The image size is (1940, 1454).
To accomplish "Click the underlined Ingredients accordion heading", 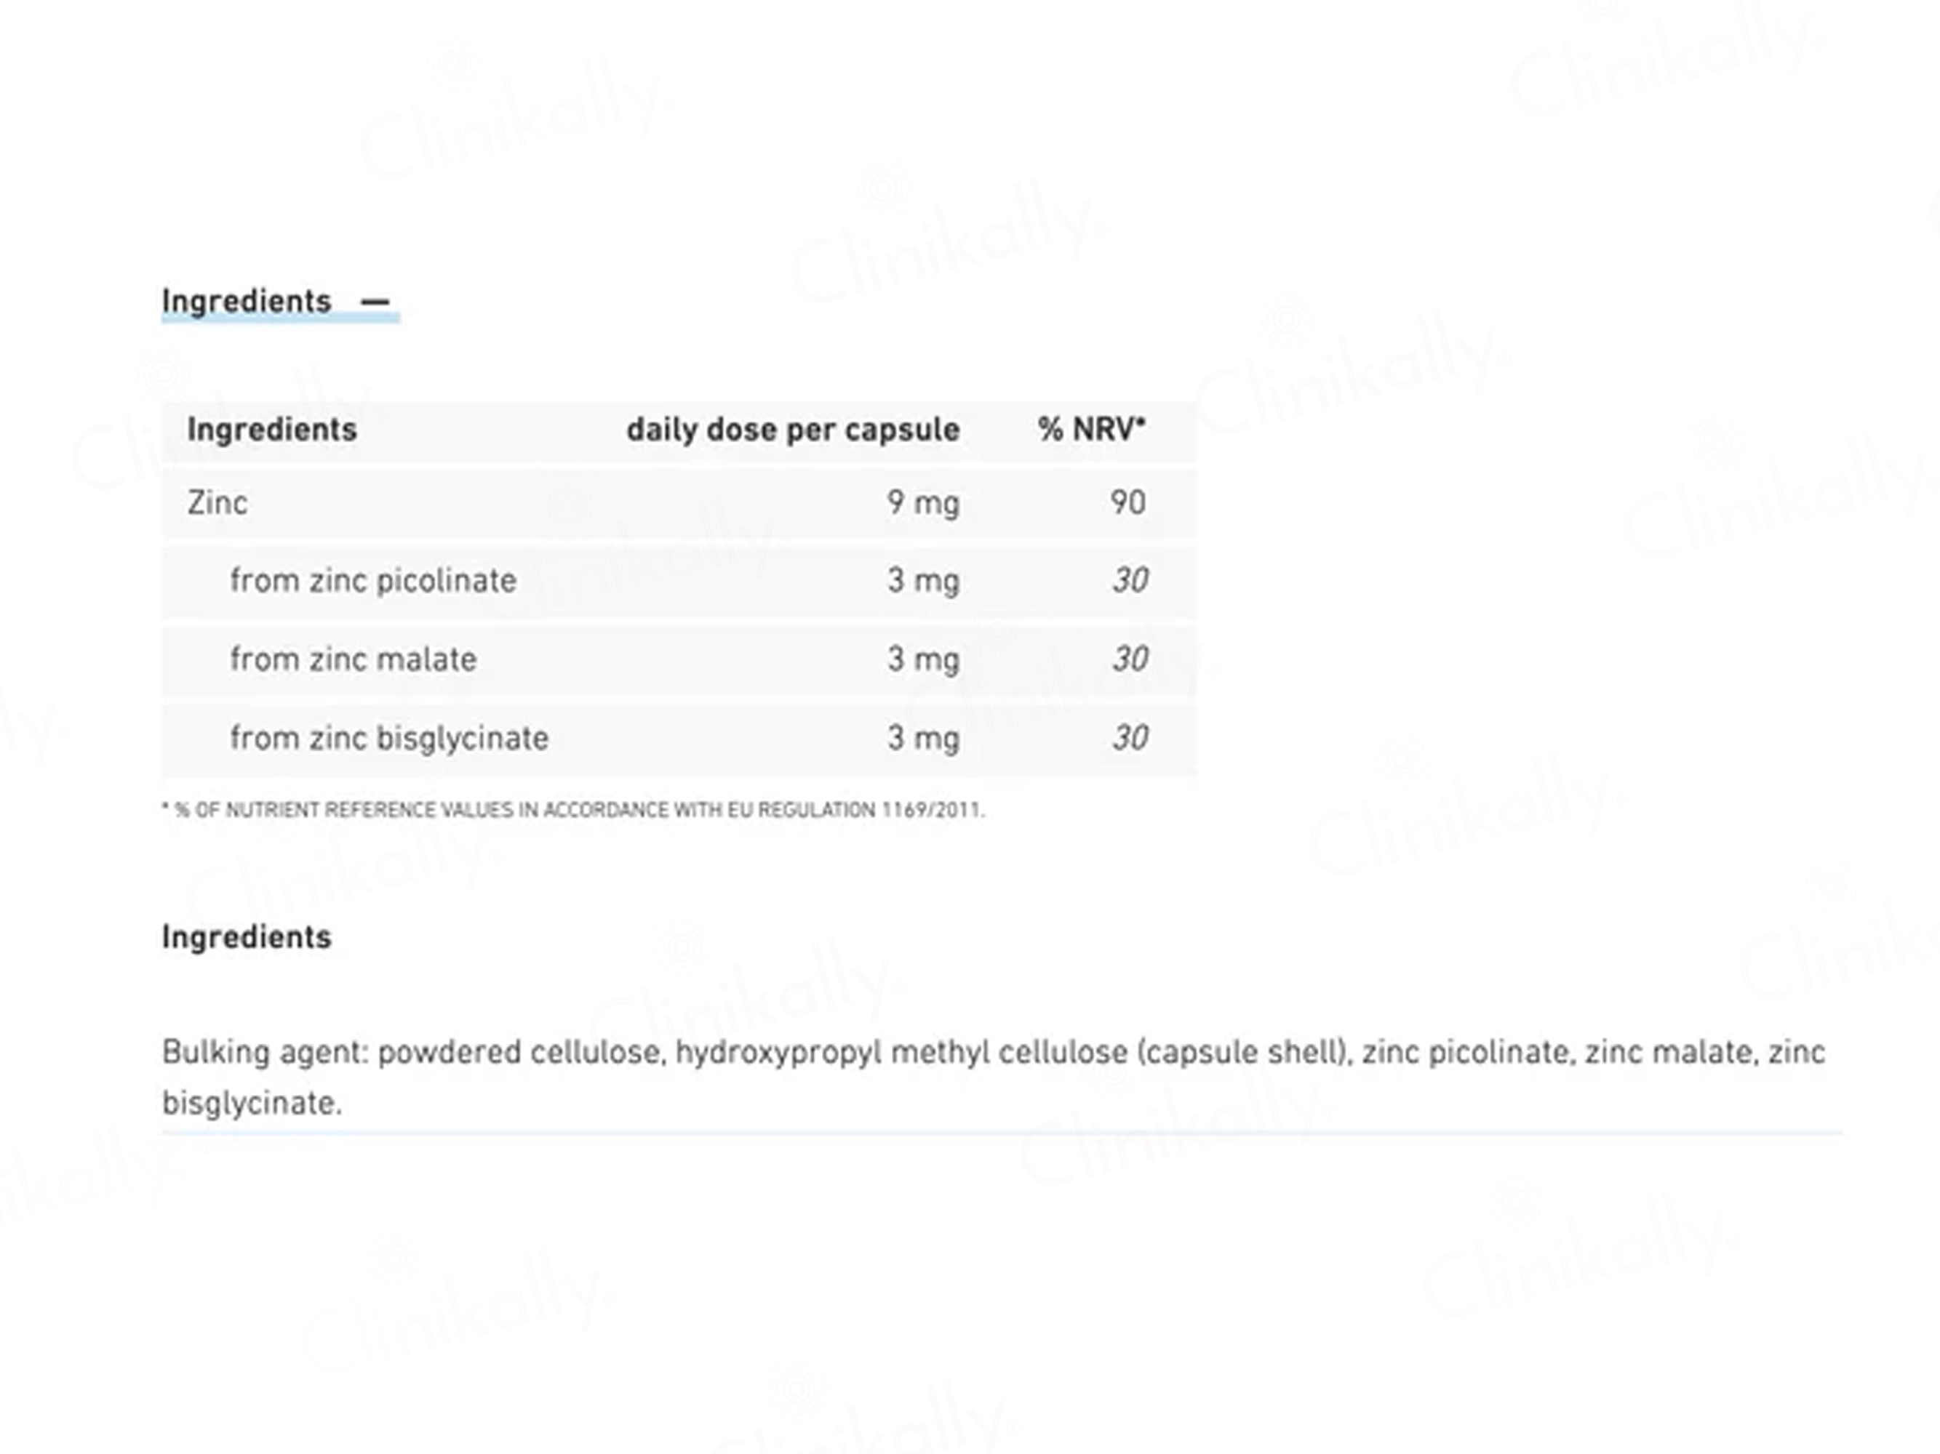I will (247, 302).
